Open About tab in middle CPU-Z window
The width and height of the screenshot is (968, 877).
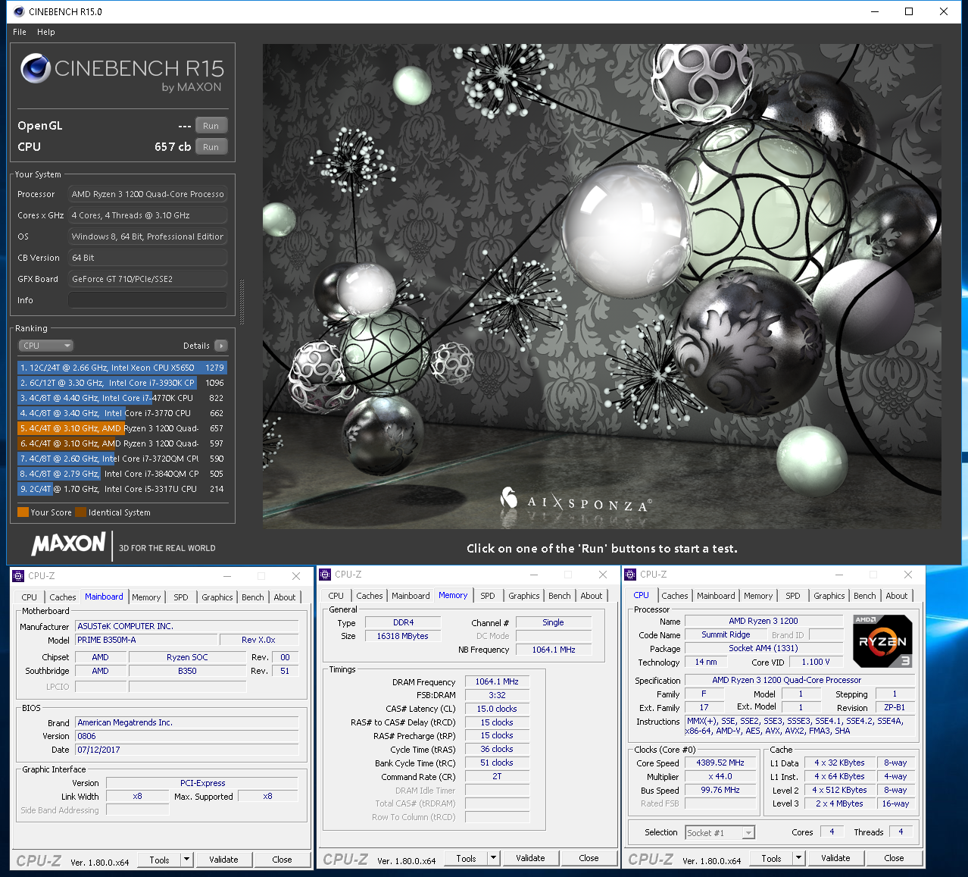pyautogui.click(x=592, y=596)
